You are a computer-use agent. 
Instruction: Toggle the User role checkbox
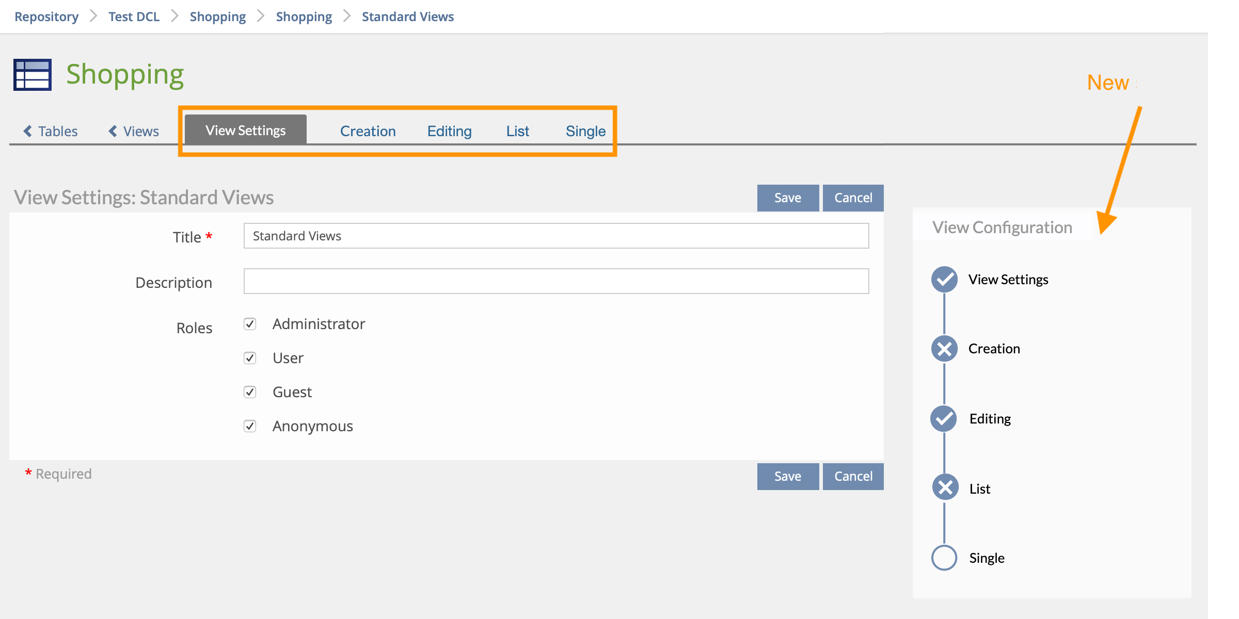[x=250, y=358]
